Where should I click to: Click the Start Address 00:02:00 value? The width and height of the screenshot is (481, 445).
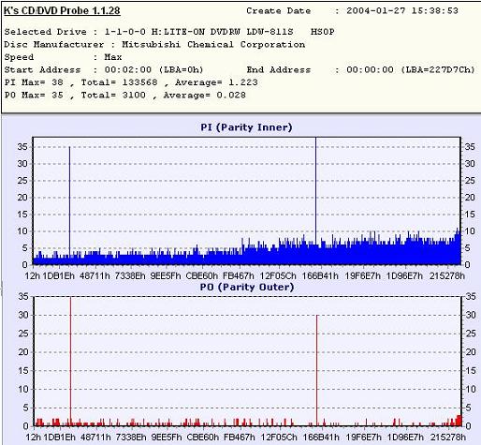(x=128, y=69)
